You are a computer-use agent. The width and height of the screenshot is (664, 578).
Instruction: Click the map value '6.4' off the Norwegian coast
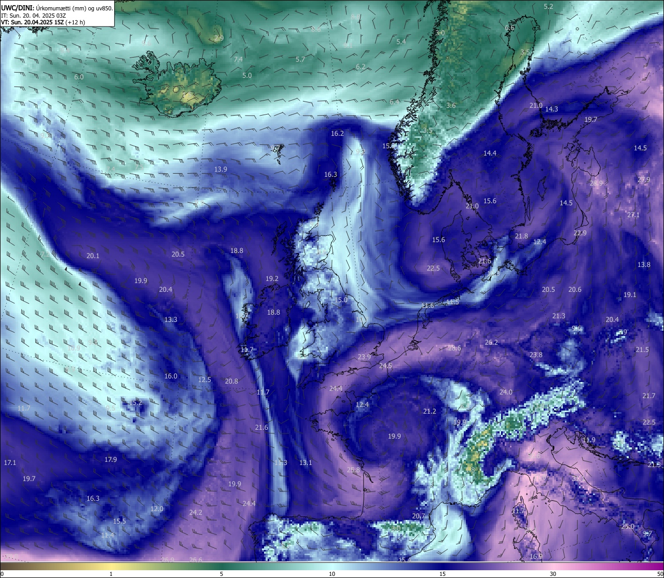click(x=395, y=102)
